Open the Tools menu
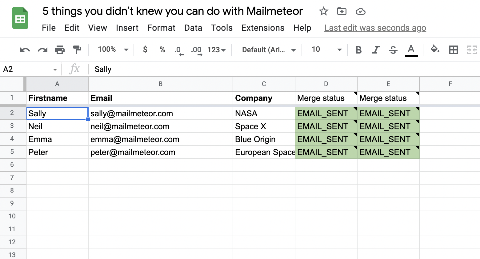 222,28
